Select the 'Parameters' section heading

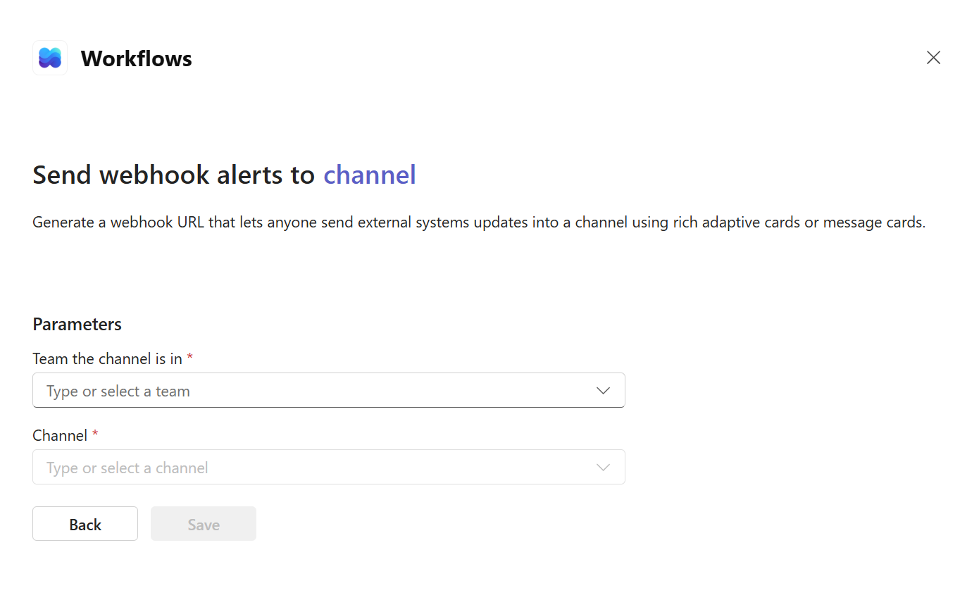77,324
